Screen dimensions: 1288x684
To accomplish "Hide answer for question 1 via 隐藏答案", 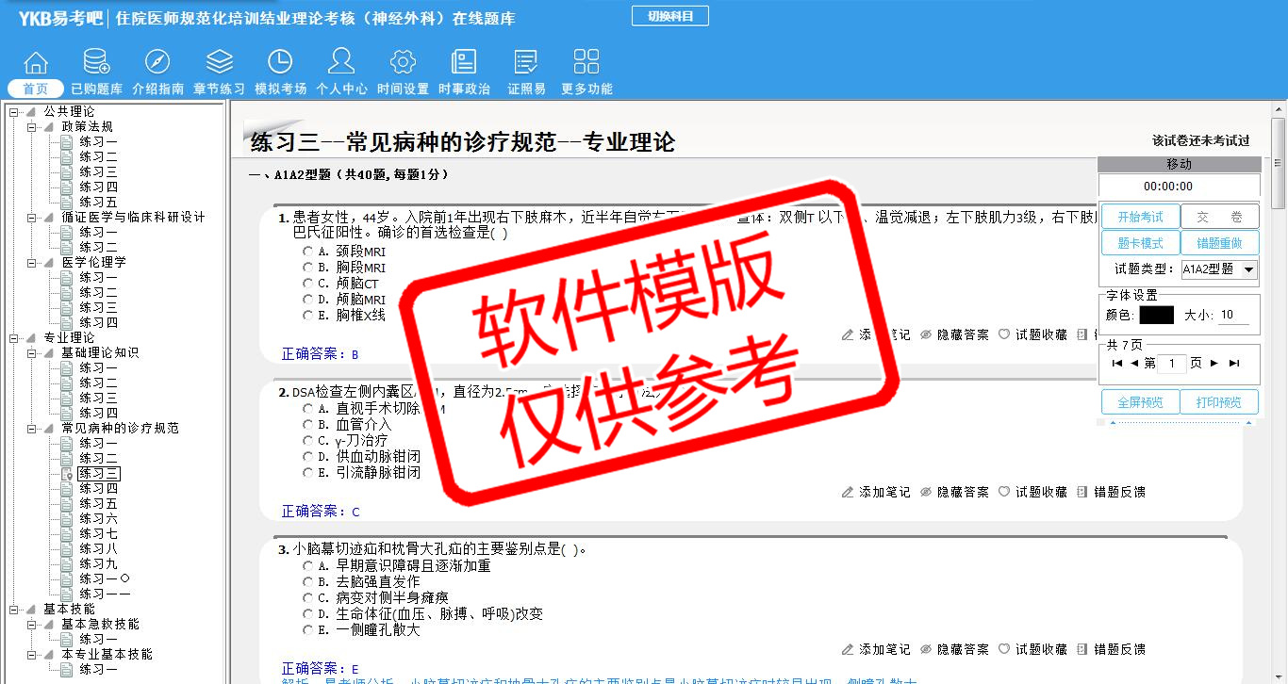I will click(x=954, y=334).
